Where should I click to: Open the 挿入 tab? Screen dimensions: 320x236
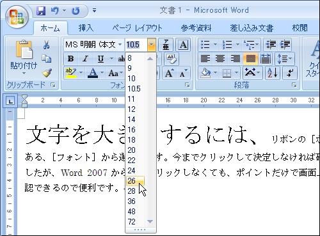[86, 28]
